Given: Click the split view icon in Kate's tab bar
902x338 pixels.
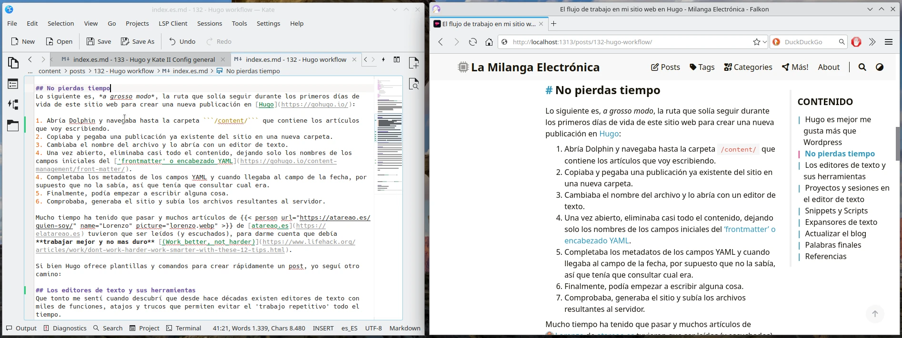Looking at the screenshot, I should point(396,59).
